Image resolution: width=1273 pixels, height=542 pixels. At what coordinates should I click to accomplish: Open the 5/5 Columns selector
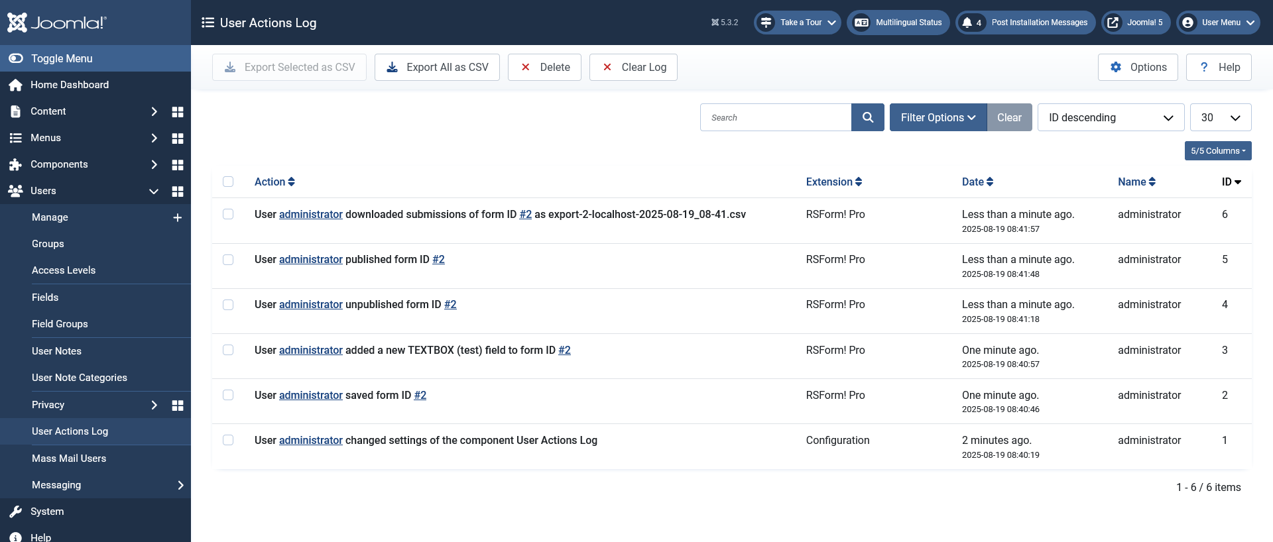point(1217,151)
